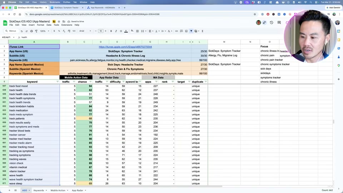Open the Insert menu in Sheets
The width and height of the screenshot is (343, 193).
point(31,25)
